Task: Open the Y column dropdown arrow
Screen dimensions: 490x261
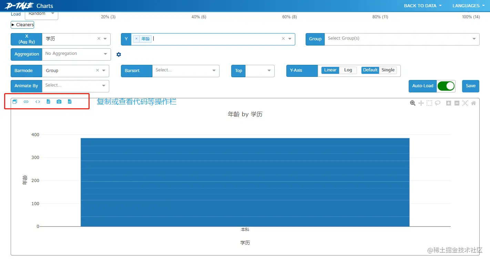Action: pos(290,39)
